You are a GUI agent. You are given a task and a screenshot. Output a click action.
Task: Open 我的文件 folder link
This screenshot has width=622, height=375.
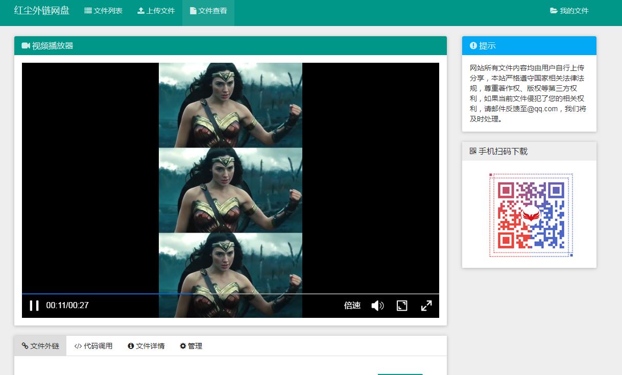[569, 11]
